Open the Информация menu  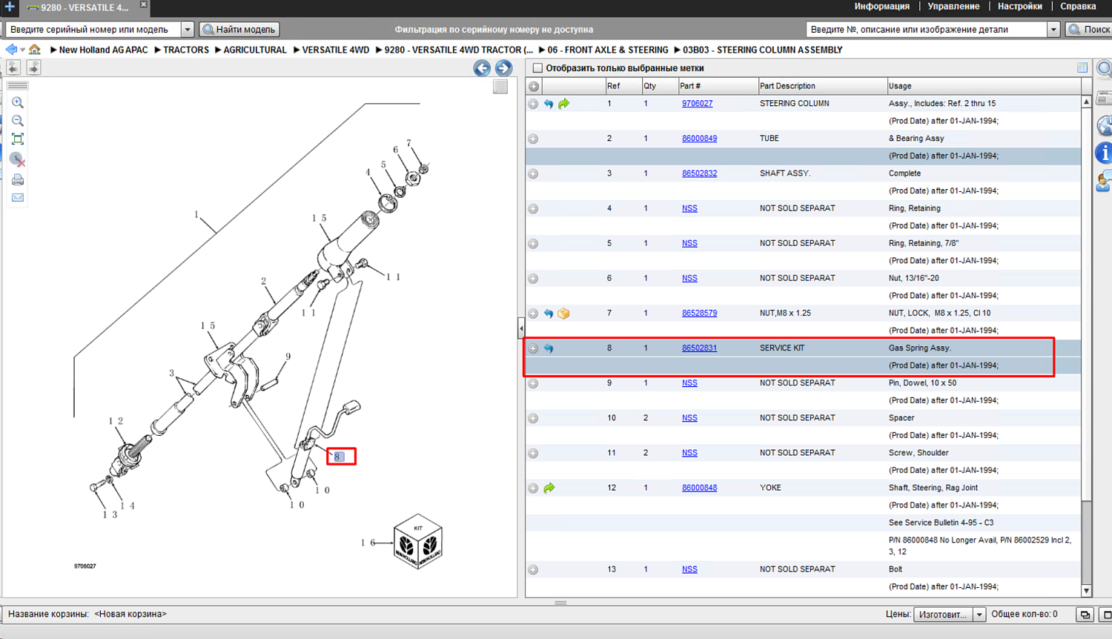tap(881, 6)
